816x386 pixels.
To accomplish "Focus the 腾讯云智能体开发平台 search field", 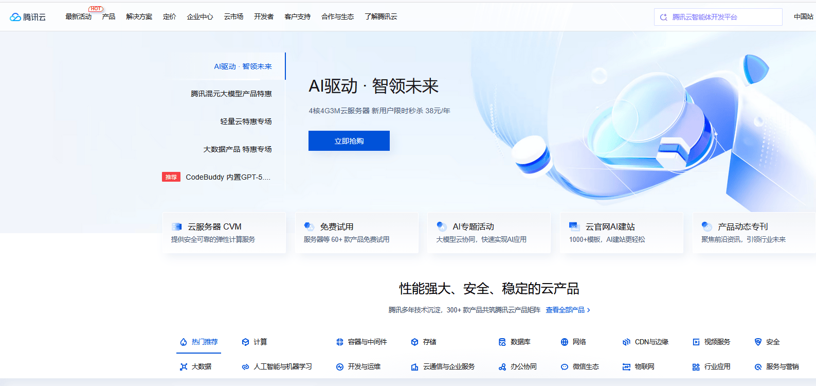I will click(x=718, y=17).
